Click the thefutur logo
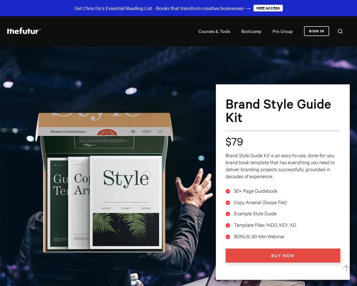Image resolution: width=357 pixels, height=286 pixels. point(23,31)
